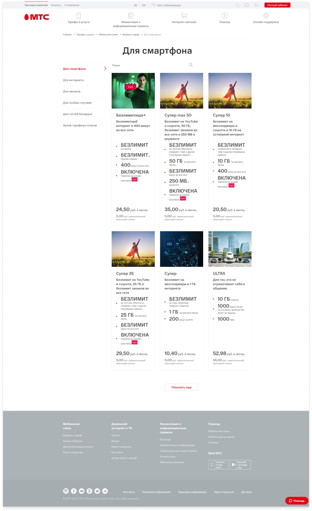
Task: Switch to the Бизнесу top tab
Action: coord(56,5)
